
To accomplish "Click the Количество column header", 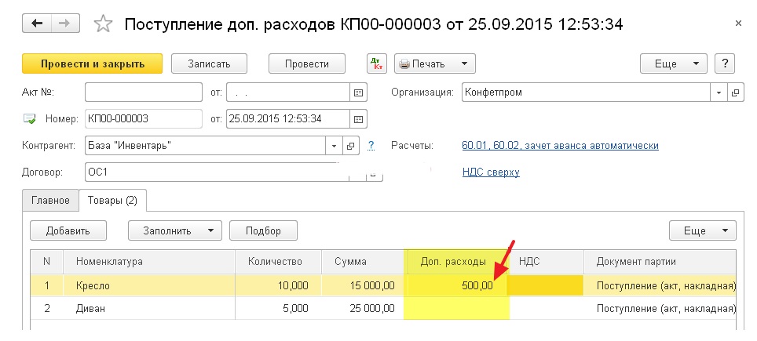I will 278,262.
